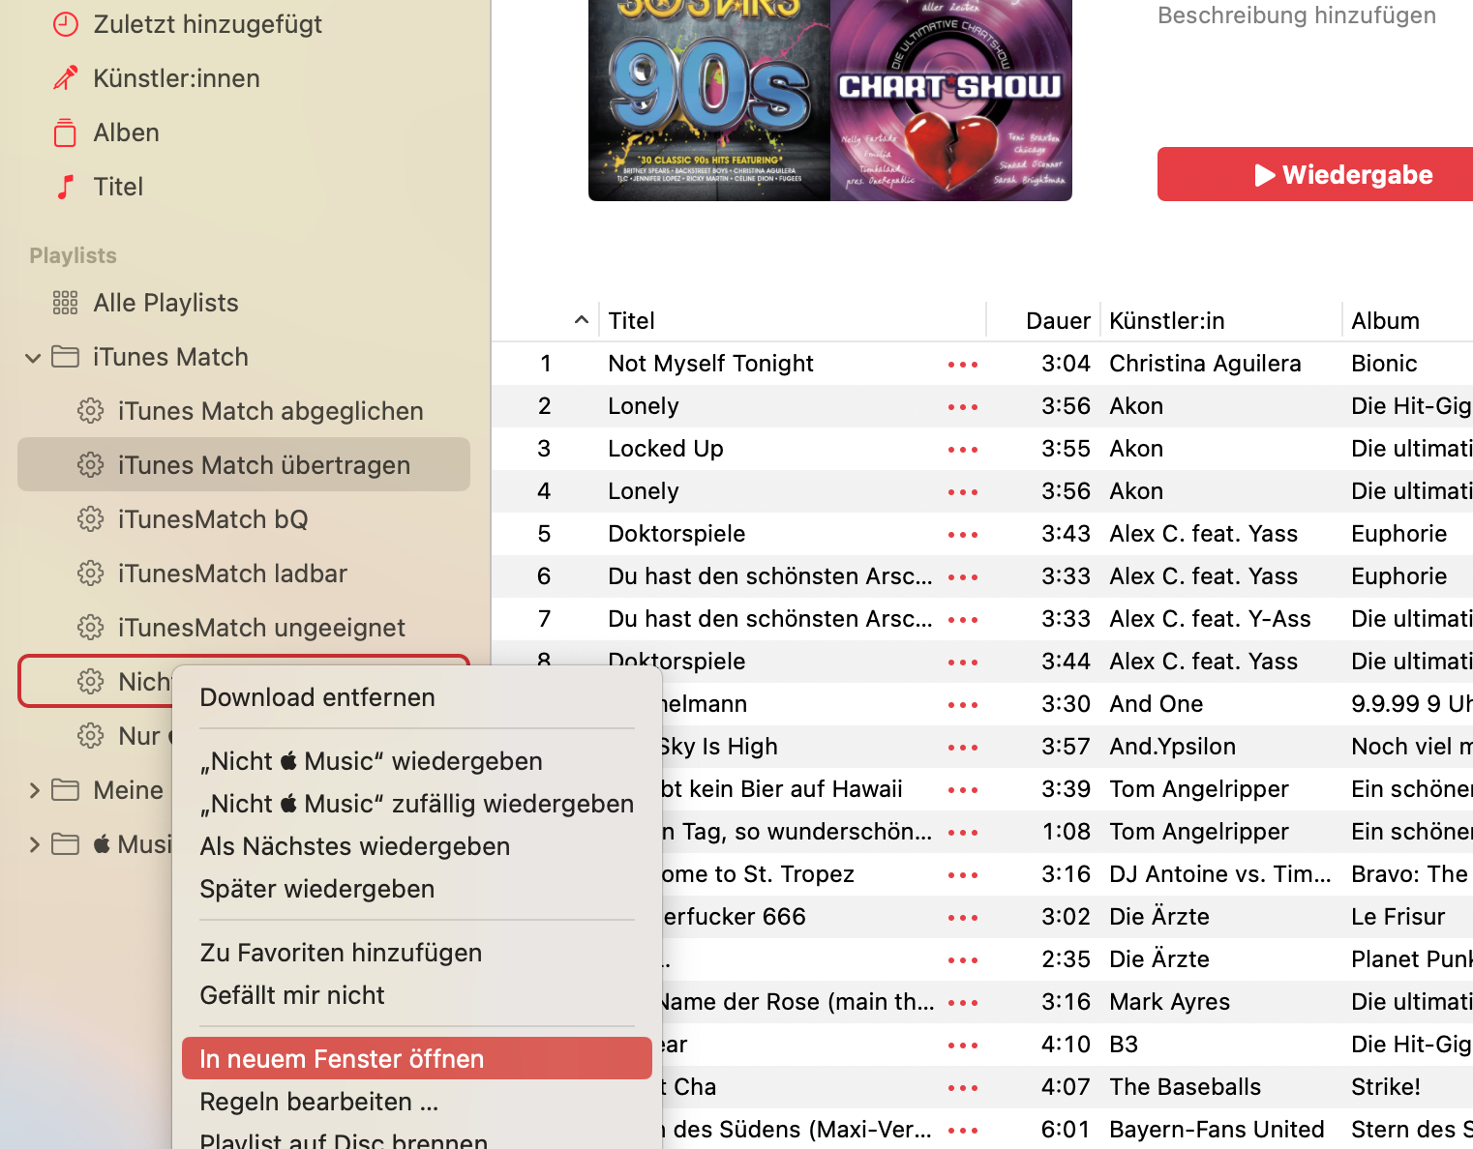Expand the Meine playlist folder
1473x1149 pixels.
(34, 790)
